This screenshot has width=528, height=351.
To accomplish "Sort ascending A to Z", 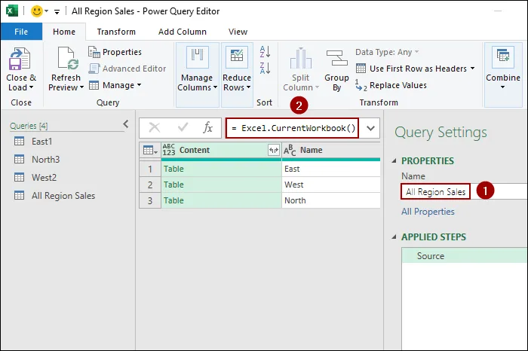I will [x=265, y=52].
